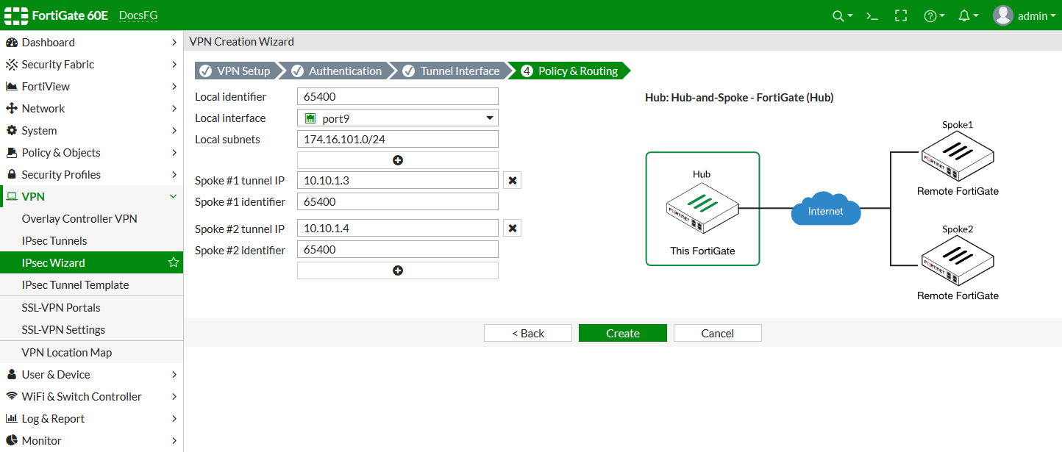Viewport: 1062px width, 452px height.
Task: Click the FortiView chart icon
Action: [11, 87]
